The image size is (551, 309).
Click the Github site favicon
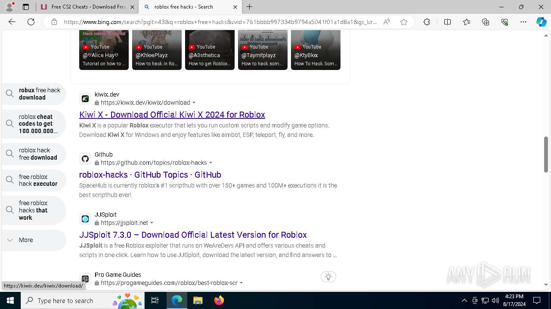pos(85,159)
